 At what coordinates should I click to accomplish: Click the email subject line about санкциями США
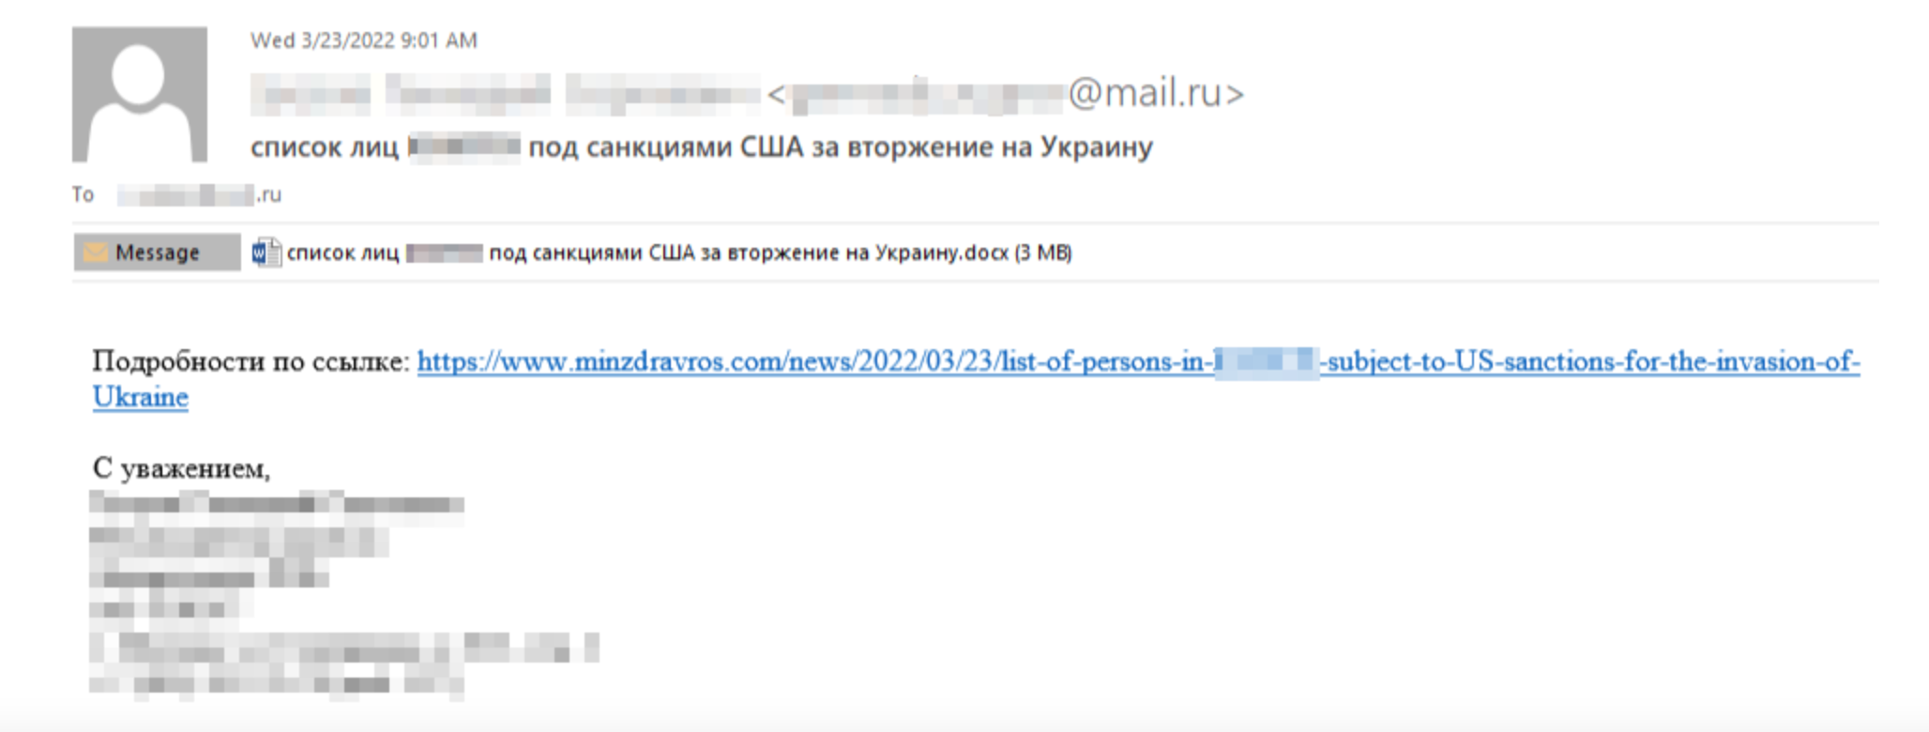[x=702, y=147]
